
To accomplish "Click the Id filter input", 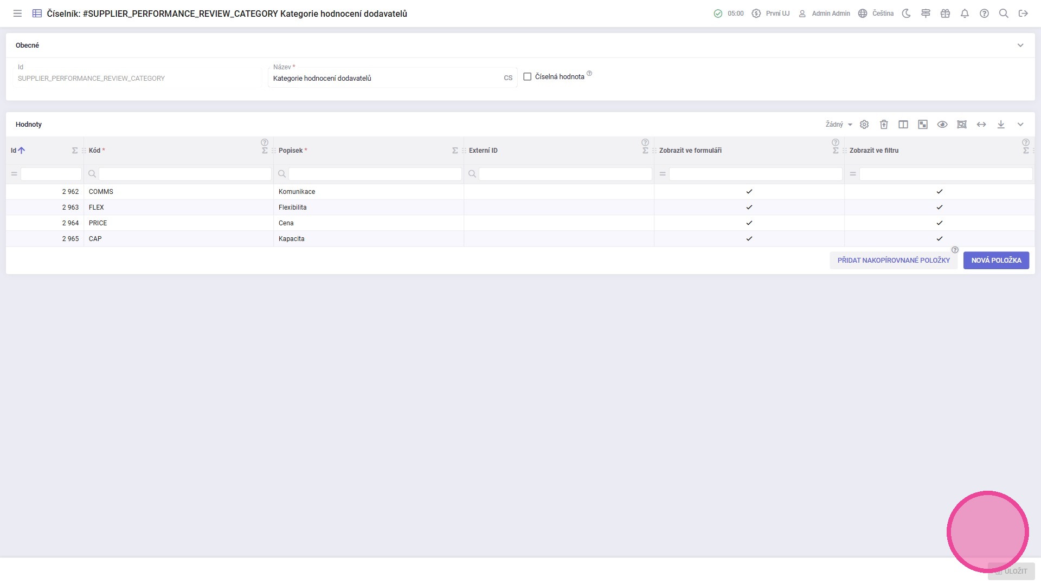I will click(x=51, y=174).
